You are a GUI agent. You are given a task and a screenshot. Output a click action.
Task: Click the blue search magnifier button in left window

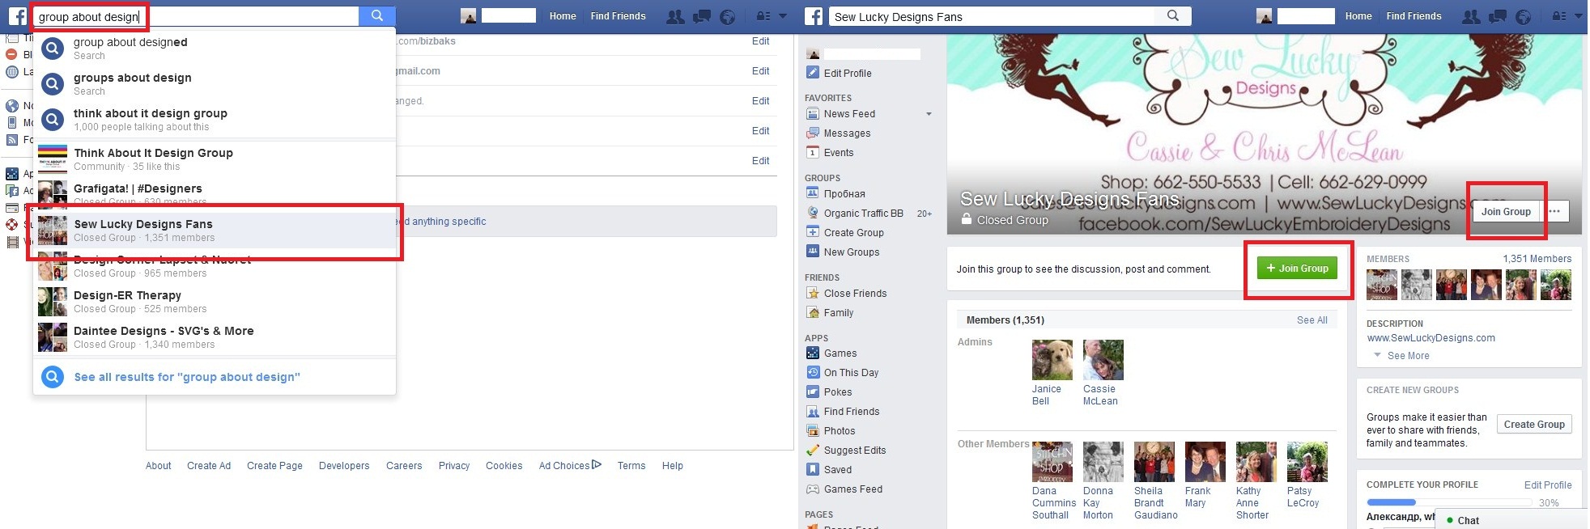[x=377, y=16]
